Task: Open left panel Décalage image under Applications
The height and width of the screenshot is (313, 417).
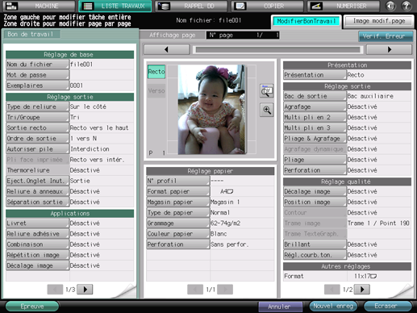Action: [x=37, y=265]
